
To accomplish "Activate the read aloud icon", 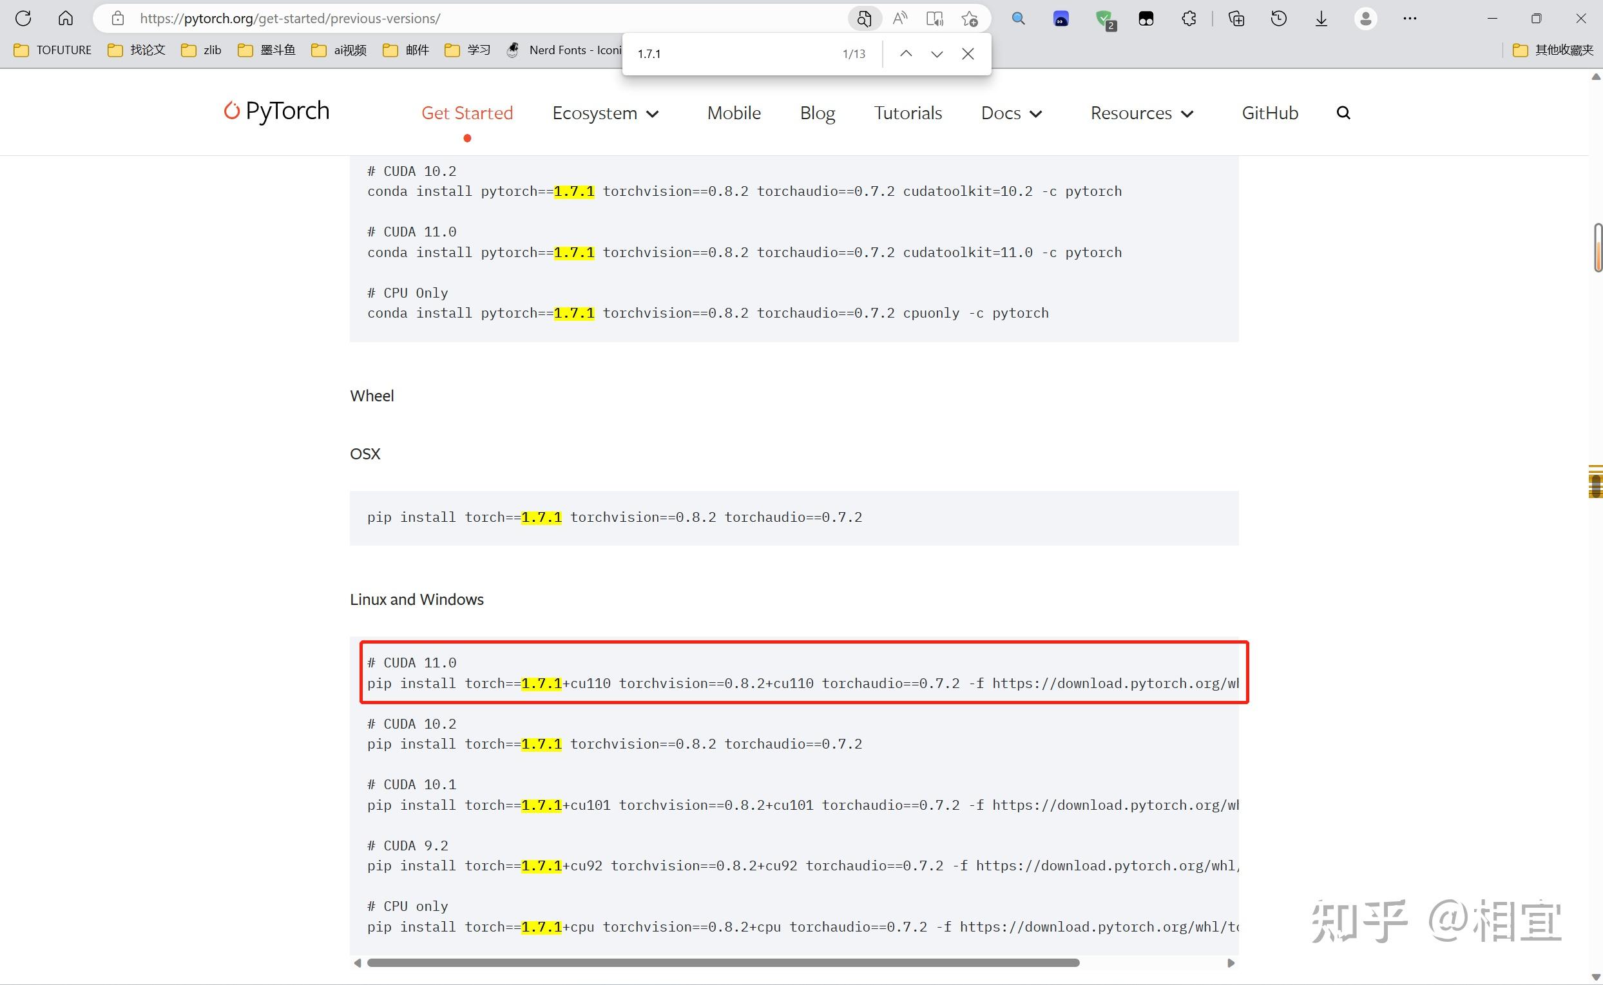I will pos(900,18).
